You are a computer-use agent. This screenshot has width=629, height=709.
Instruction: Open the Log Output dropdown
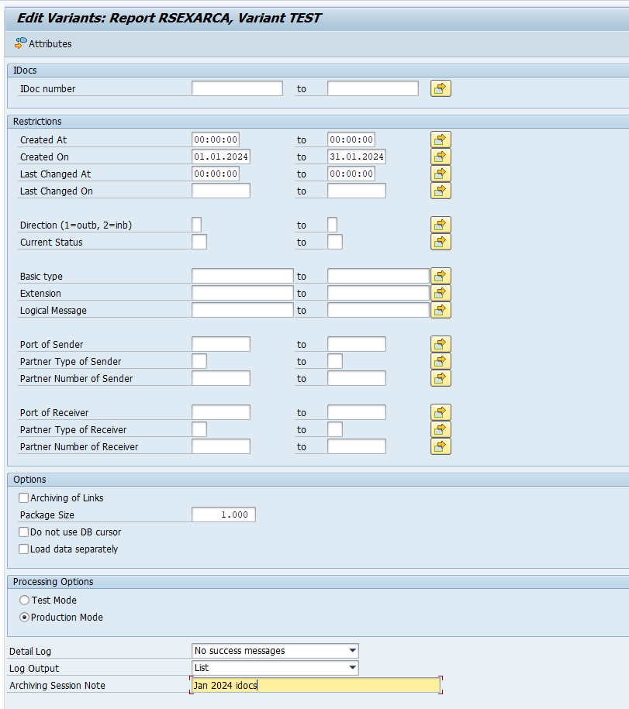pyautogui.click(x=352, y=668)
